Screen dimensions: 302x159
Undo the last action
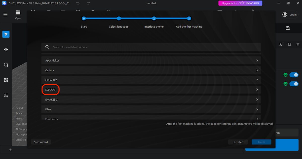[x=78, y=3]
